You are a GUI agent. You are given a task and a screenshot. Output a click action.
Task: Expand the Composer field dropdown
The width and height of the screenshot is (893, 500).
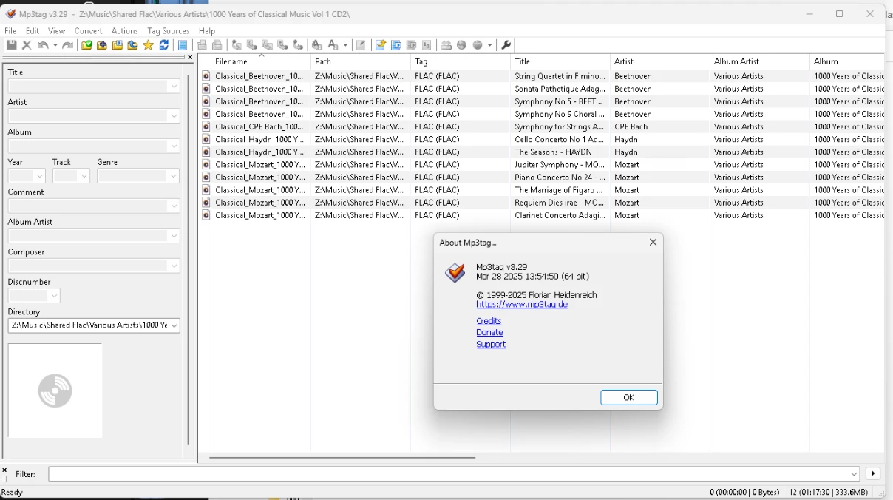[x=174, y=266]
